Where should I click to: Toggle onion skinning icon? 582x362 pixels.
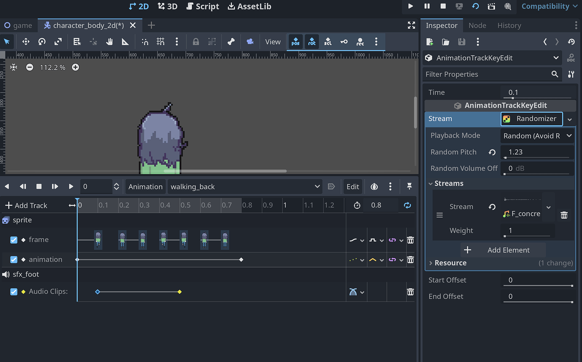coord(374,186)
